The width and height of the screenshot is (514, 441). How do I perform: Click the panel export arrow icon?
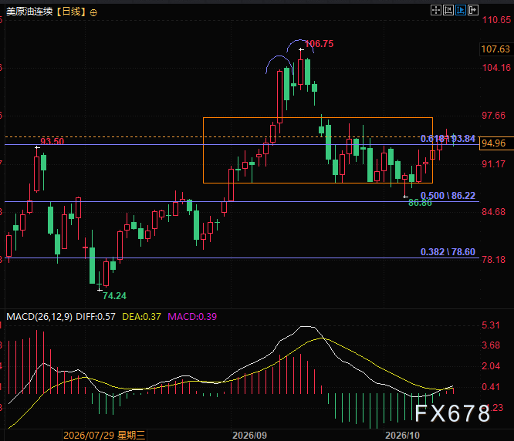click(x=473, y=10)
